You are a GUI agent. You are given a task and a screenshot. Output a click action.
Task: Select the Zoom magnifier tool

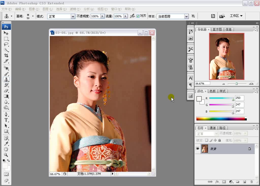coord(6,155)
